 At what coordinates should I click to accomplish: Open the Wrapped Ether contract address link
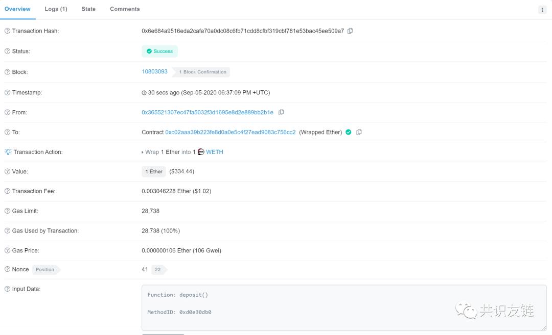230,133
